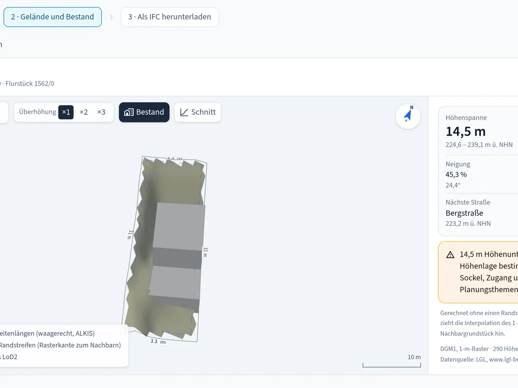This screenshot has height=388, width=518.
Task: Set Überhöhung to ×1
Action: 66,112
